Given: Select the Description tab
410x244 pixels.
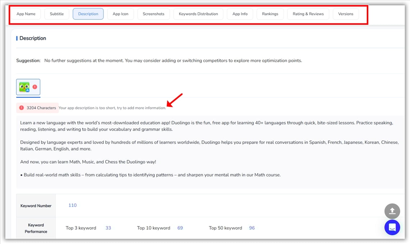Looking at the screenshot, I should coord(88,14).
